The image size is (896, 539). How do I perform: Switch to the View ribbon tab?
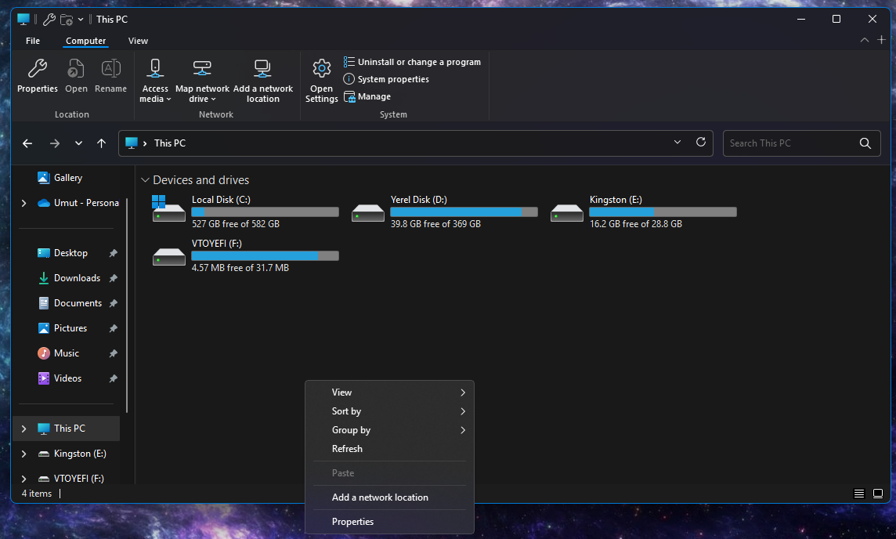138,41
